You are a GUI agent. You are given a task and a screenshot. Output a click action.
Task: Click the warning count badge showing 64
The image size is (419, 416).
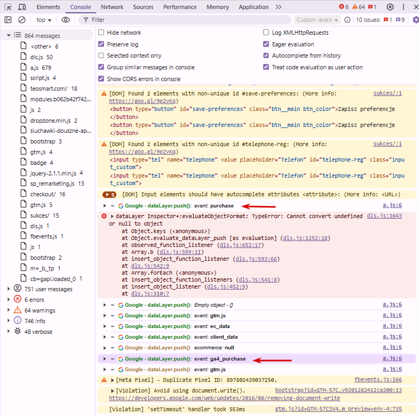click(x=359, y=7)
